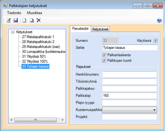Click into the Palkkalaji input field

coord(129,96)
